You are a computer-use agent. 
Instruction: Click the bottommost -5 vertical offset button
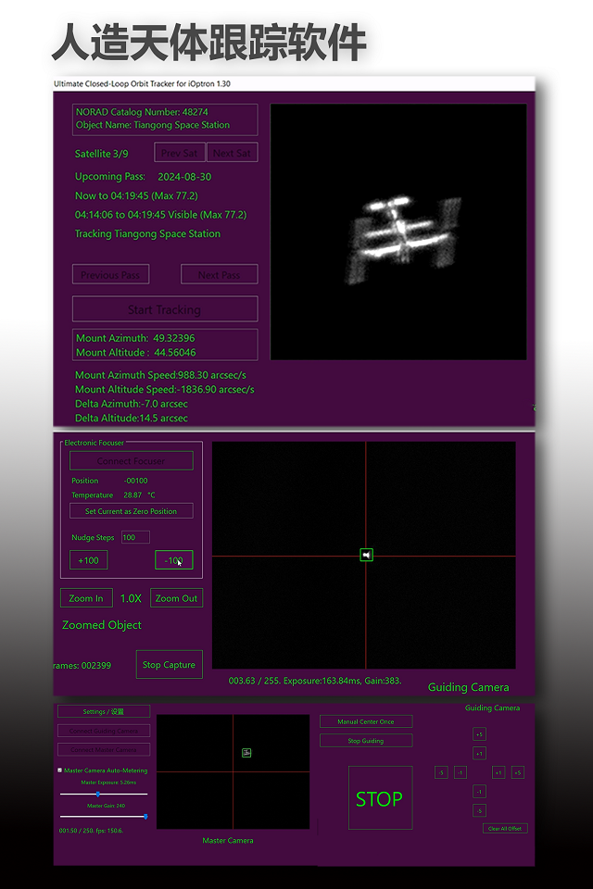point(479,810)
